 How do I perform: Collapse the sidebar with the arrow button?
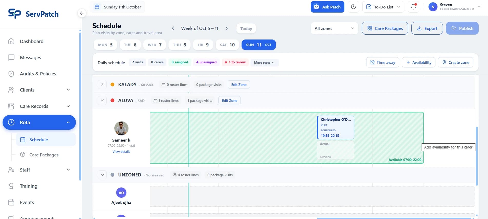82,13
